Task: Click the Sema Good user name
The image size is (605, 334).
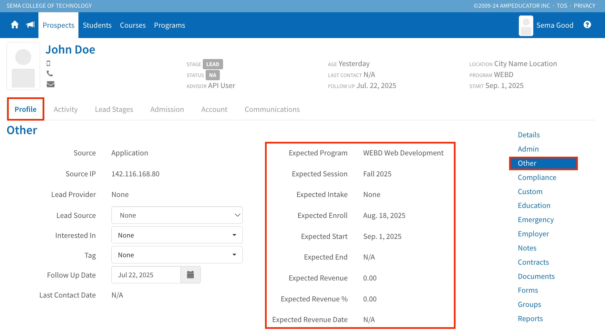Action: coord(555,25)
